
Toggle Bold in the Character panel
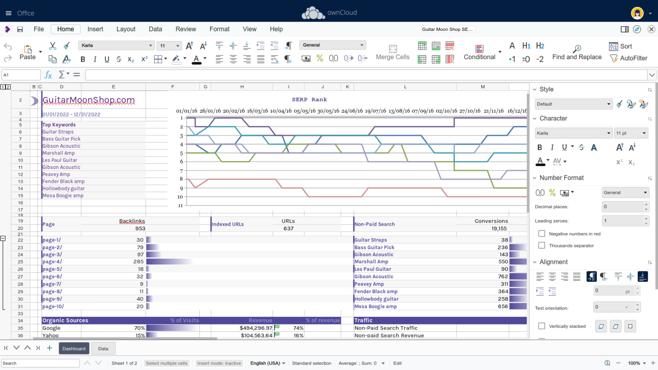point(540,147)
